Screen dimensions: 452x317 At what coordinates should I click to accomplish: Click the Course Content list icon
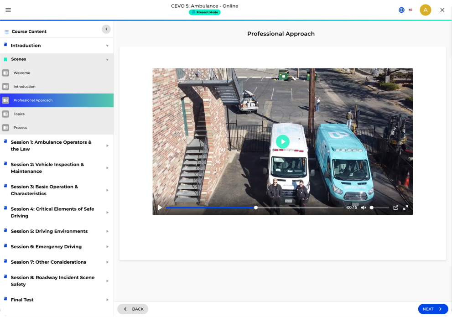[x=7, y=32]
